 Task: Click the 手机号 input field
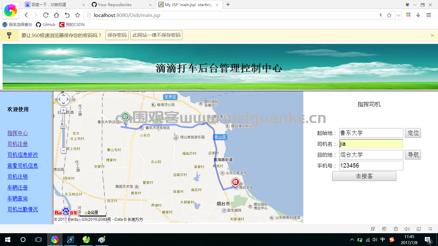coord(371,166)
